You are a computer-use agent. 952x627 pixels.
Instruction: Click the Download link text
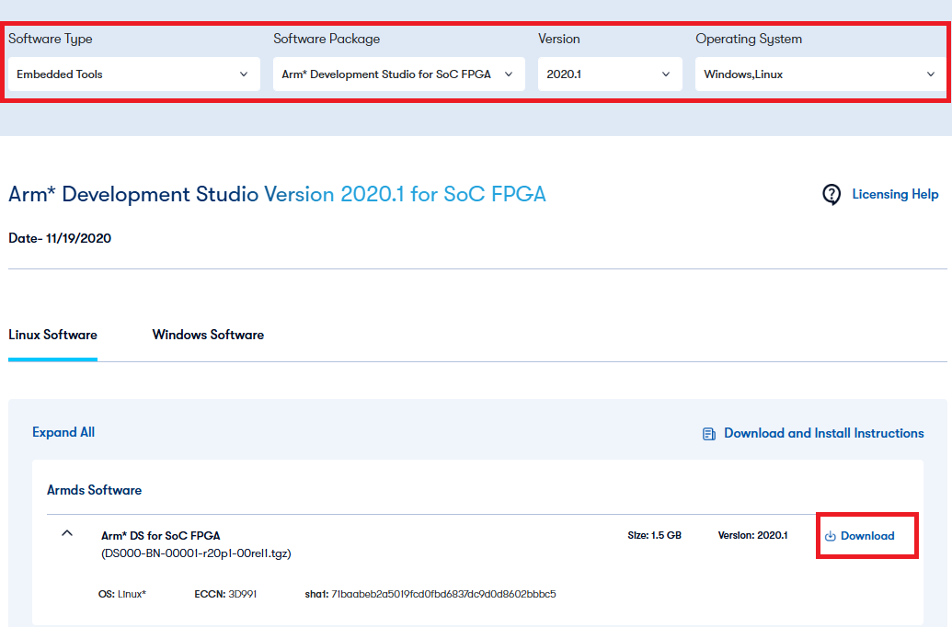tap(867, 536)
